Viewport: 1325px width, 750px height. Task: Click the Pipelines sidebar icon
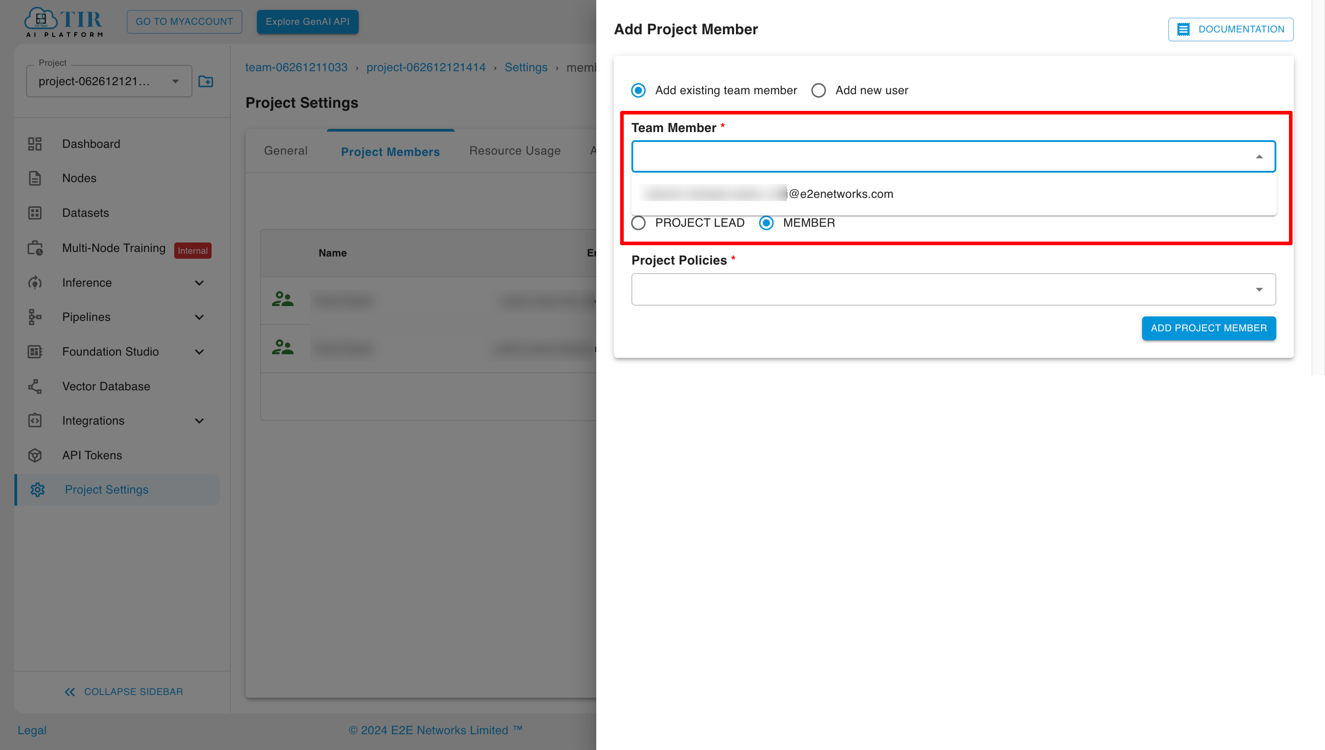[35, 317]
